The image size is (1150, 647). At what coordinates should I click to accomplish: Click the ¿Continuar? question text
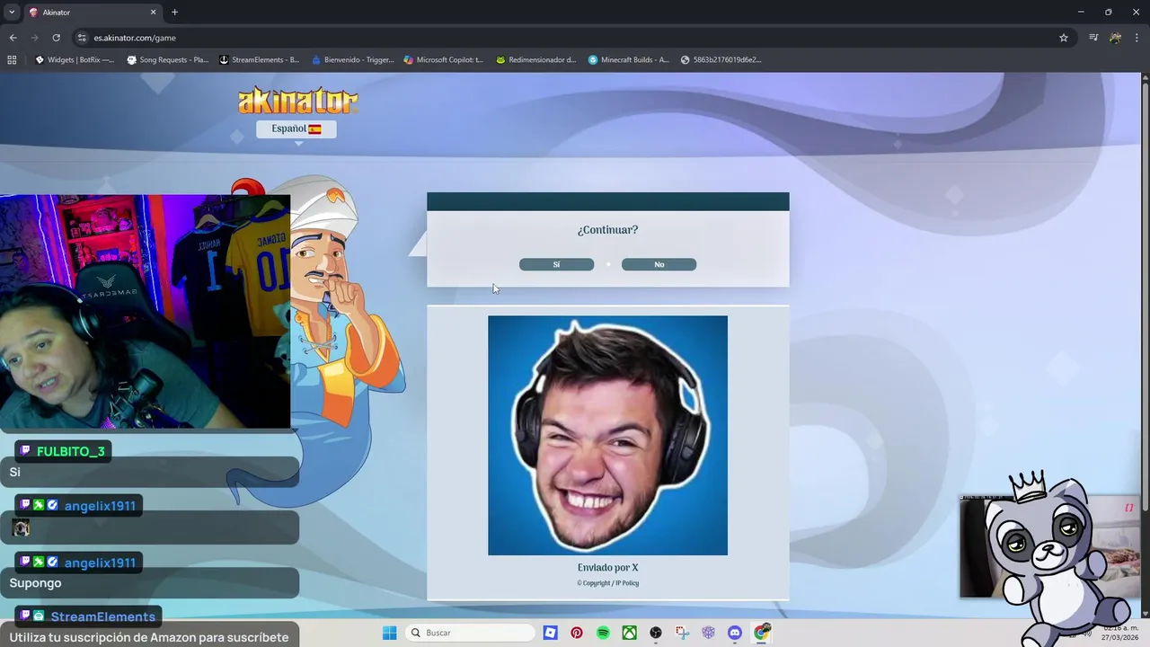coord(607,230)
